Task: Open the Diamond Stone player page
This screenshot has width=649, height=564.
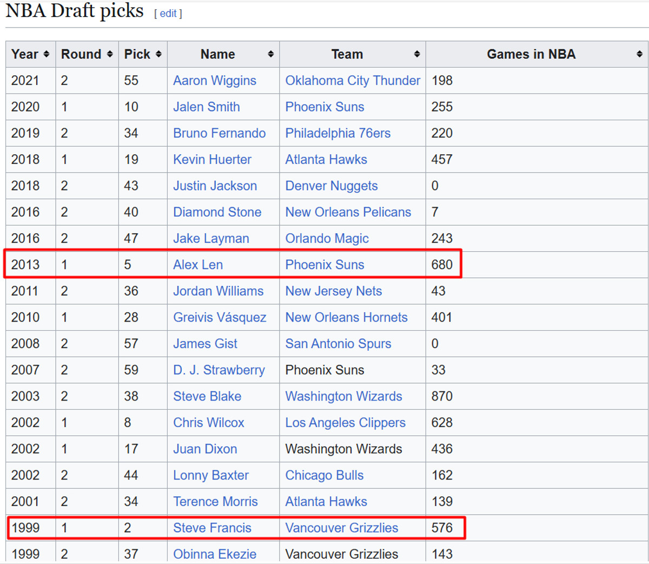Action: click(217, 212)
